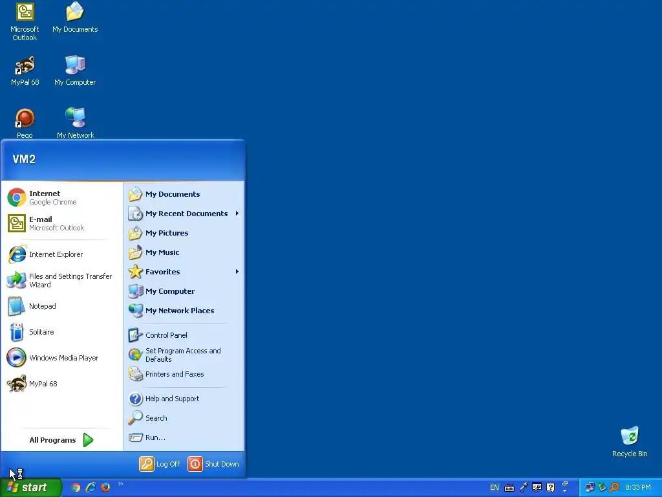The image size is (662, 497).
Task: Click network connection icon in system tray
Action: (590, 487)
